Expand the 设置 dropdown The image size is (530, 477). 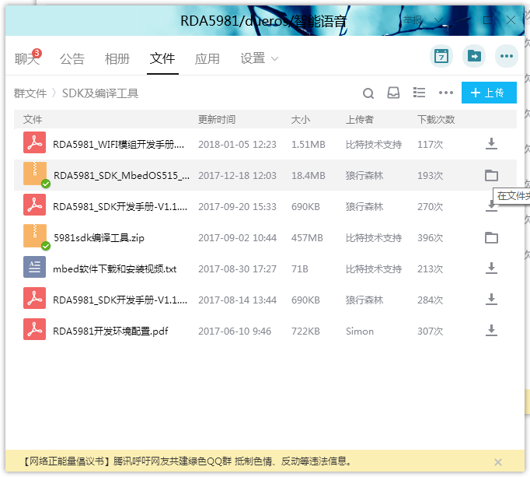point(259,58)
